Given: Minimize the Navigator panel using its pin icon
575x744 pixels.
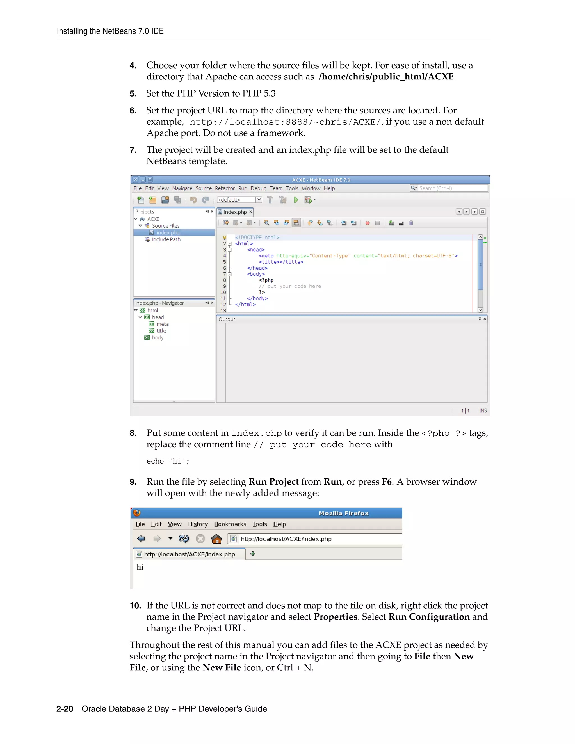Looking at the screenshot, I should pyautogui.click(x=207, y=303).
